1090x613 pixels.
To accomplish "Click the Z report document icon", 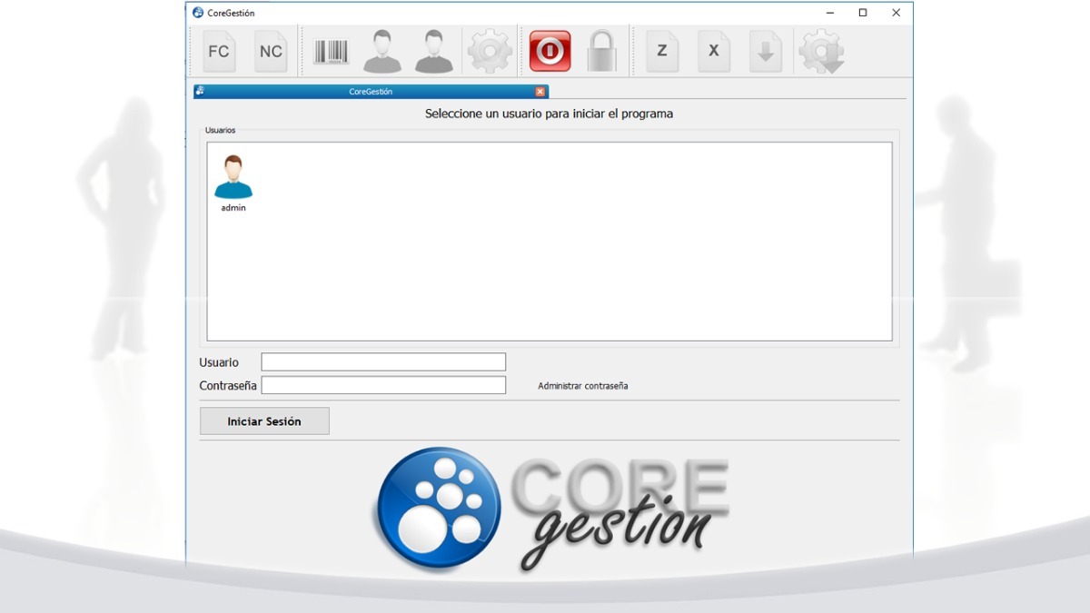I will (662, 52).
